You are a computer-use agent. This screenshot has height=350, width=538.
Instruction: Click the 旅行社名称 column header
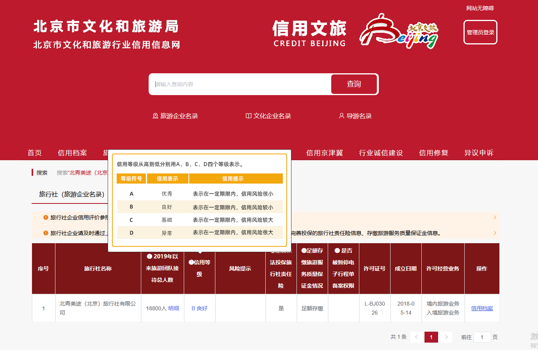point(98,269)
